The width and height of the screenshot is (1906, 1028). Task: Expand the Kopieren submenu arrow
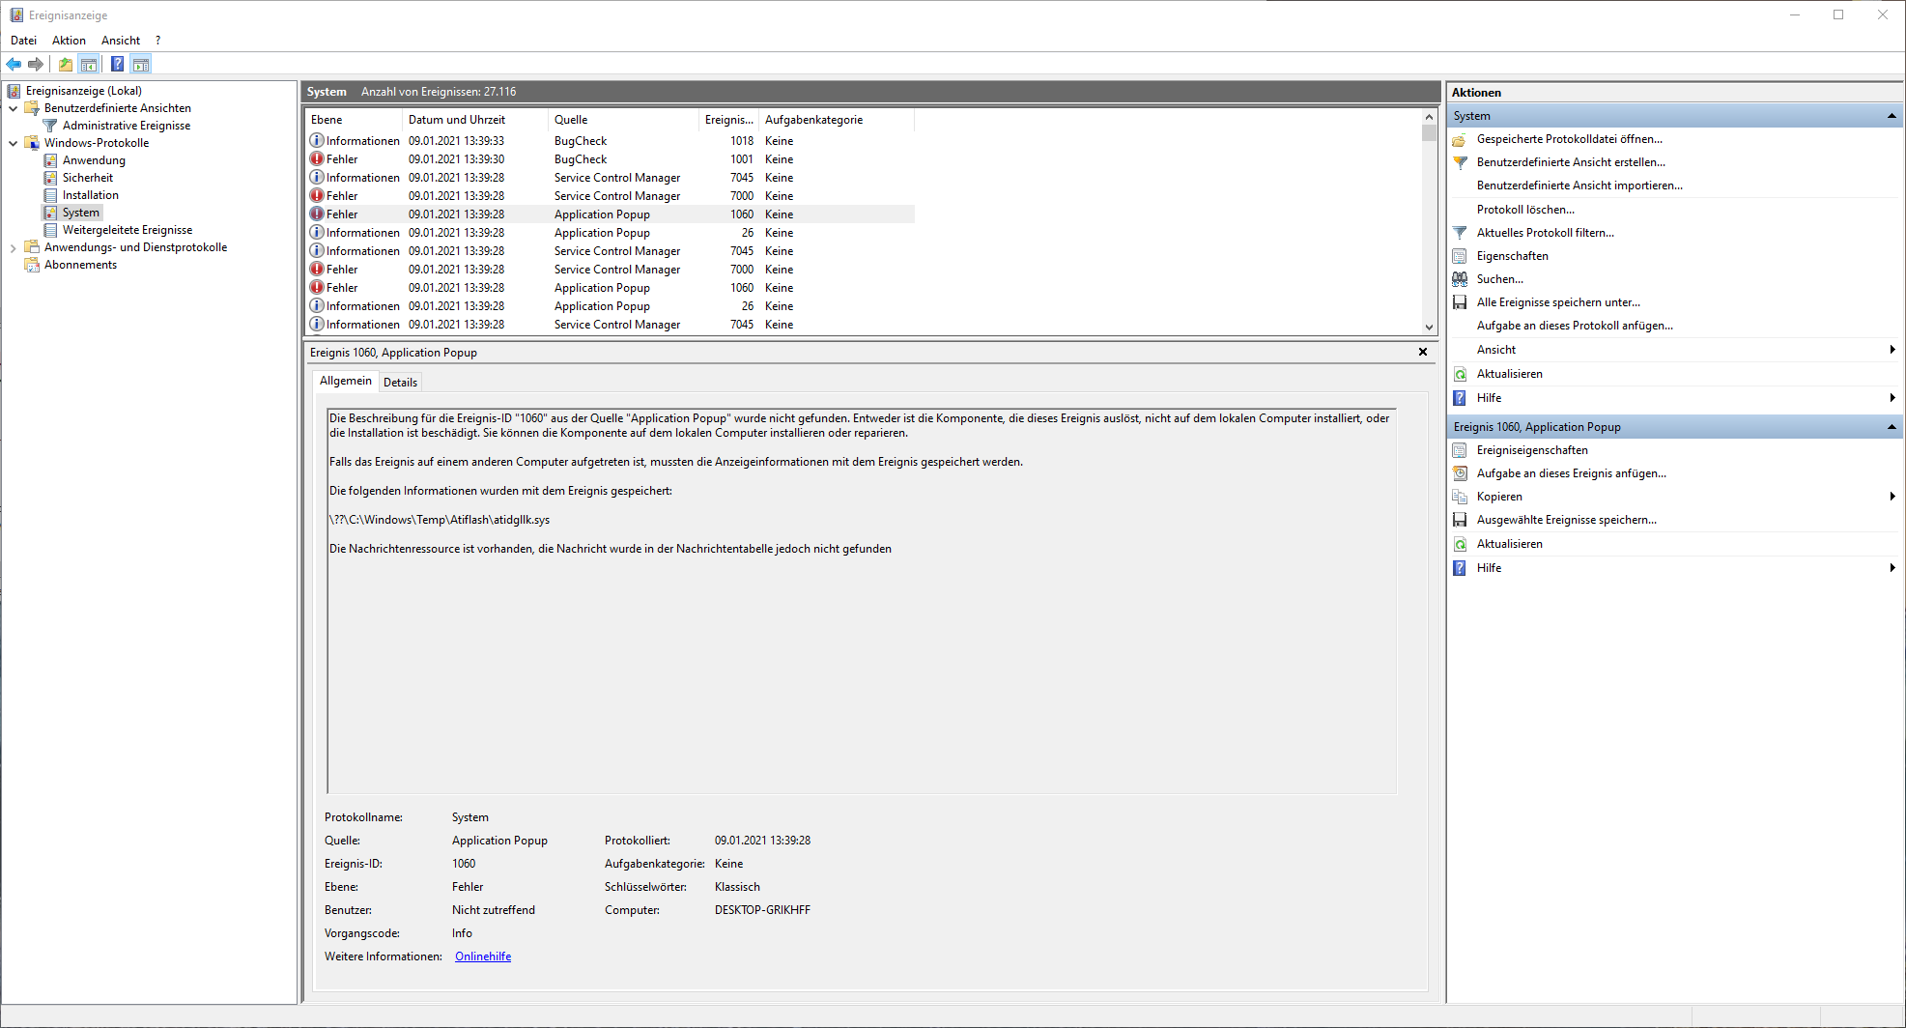click(1892, 497)
